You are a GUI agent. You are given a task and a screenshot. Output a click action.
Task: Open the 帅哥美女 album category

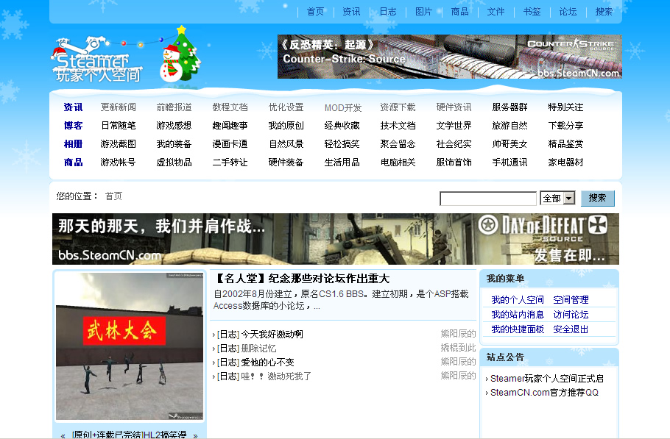pos(509,144)
